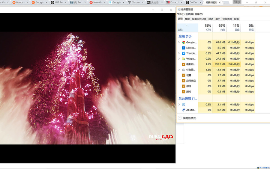This screenshot has height=169, width=270.
Task: Expand the Google Chrome process group
Action: pos(179,42)
